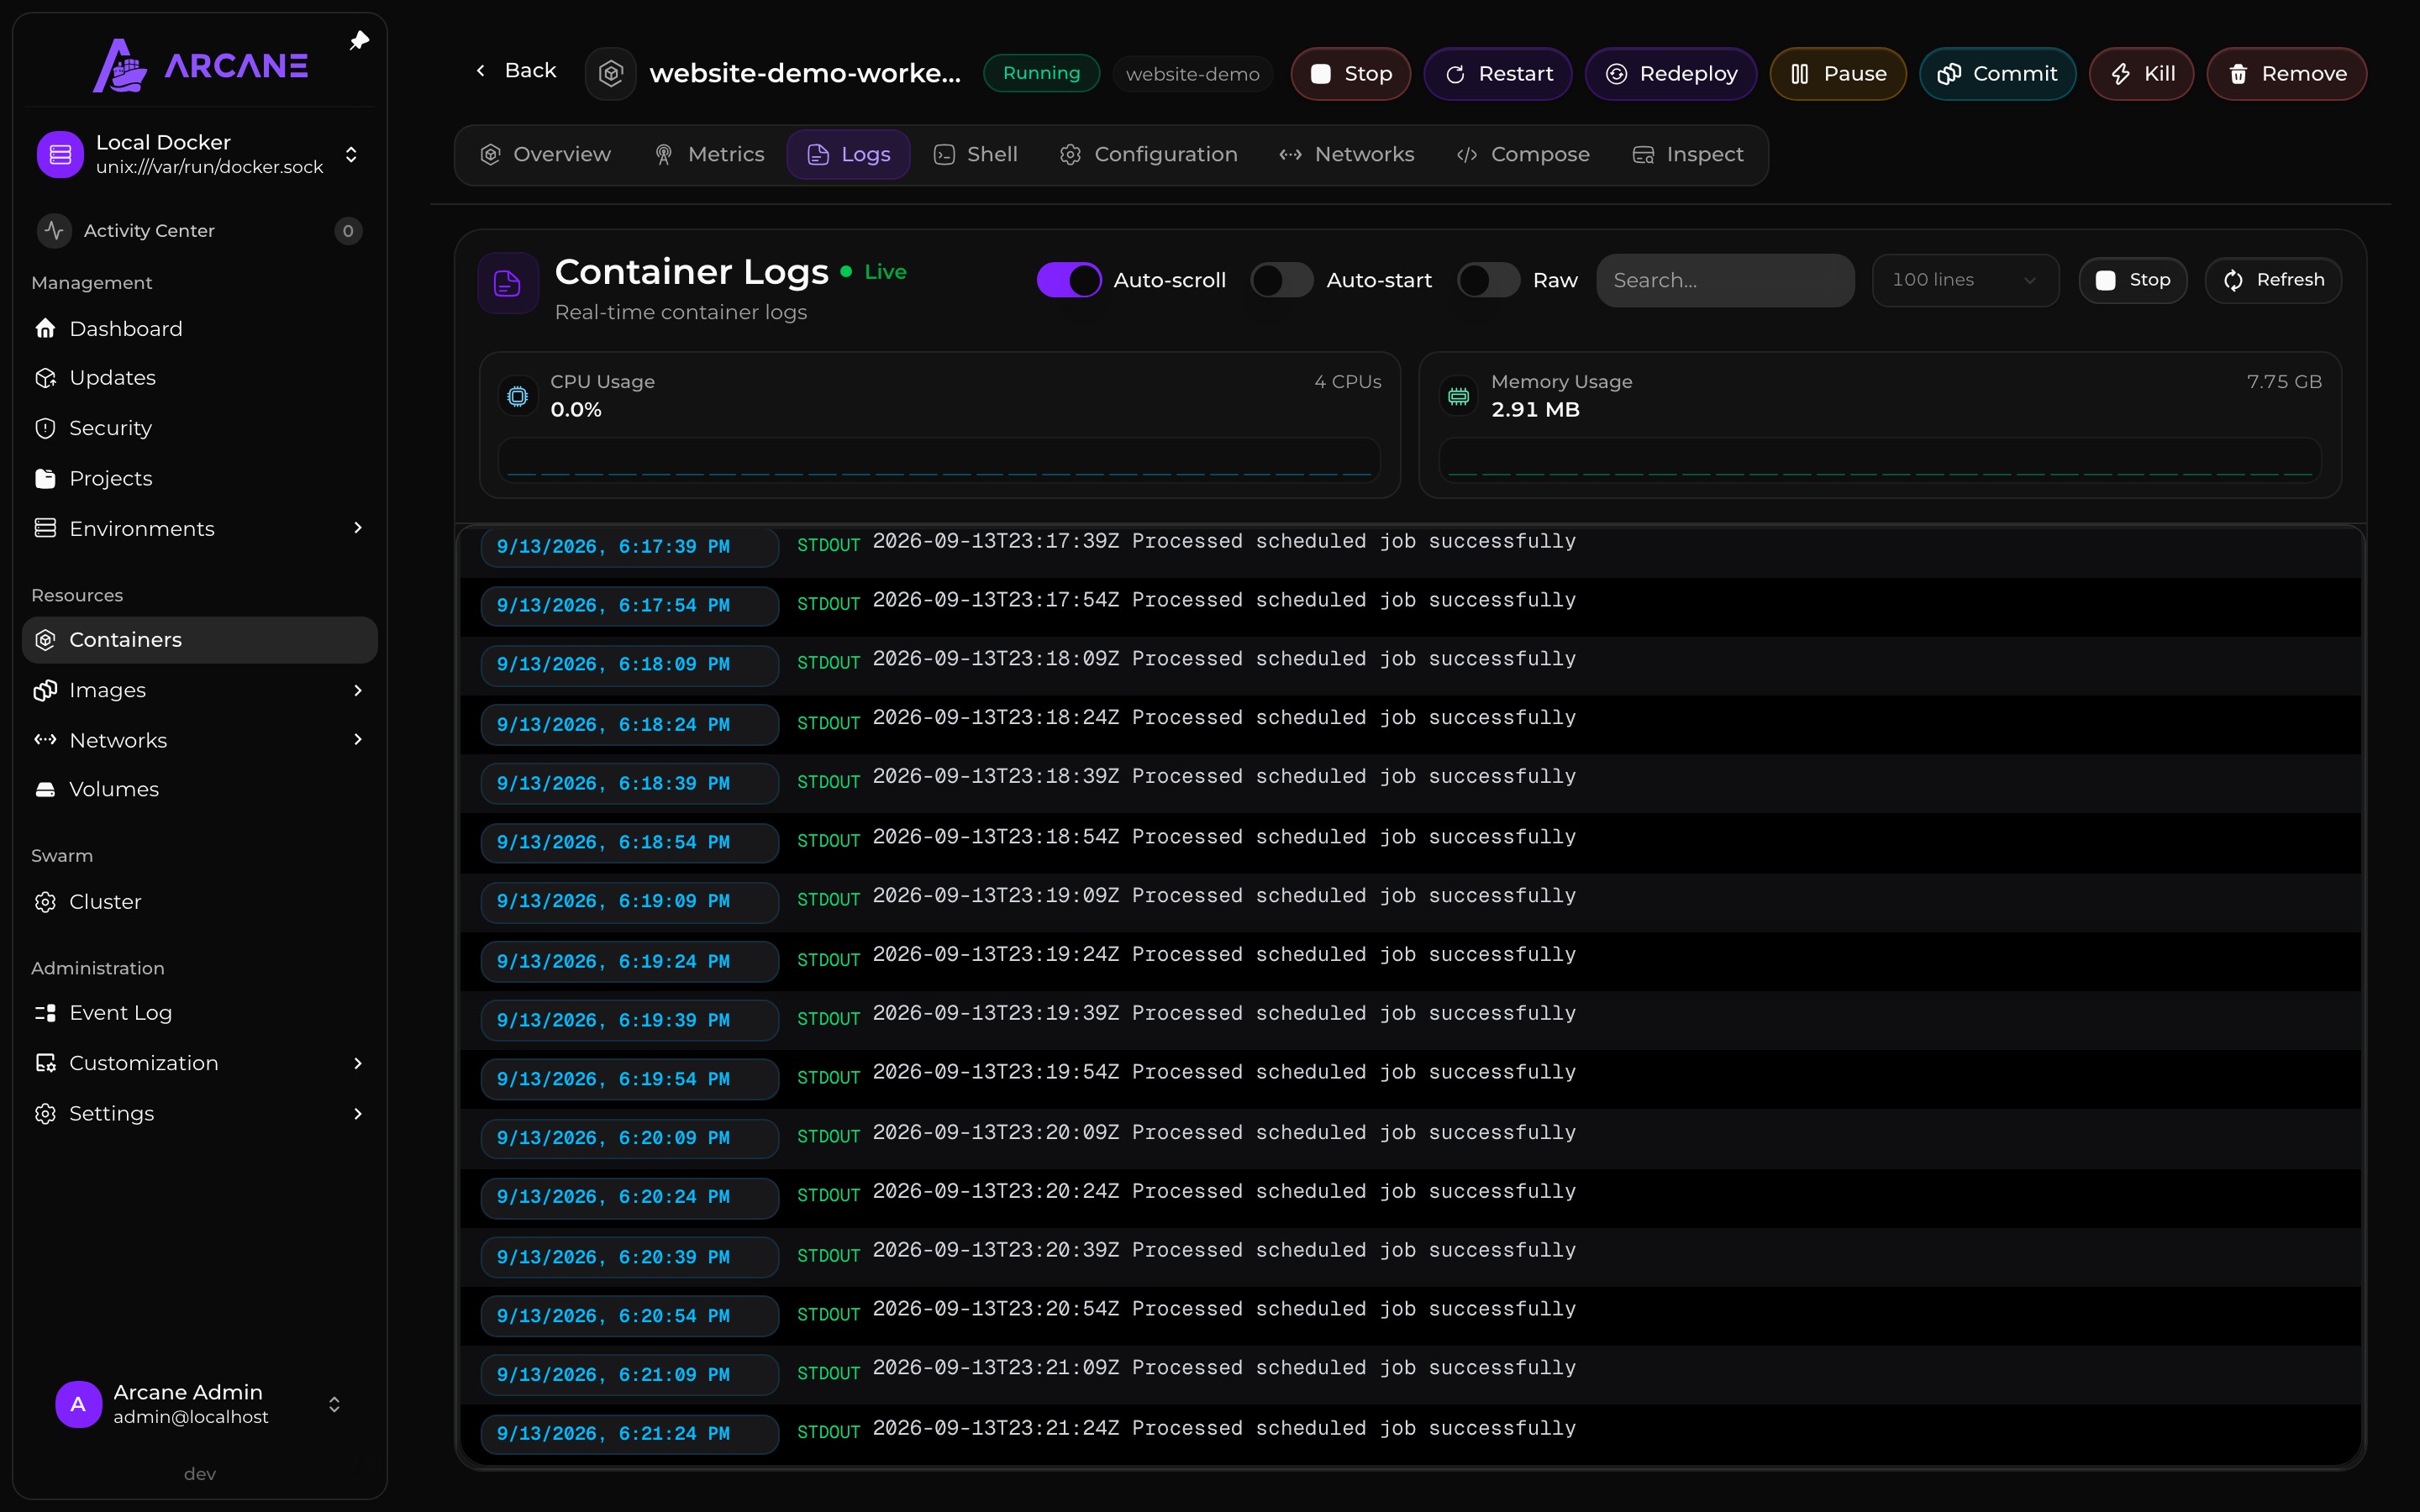Stop the log stream button
2420x1512 pixels.
click(x=2133, y=281)
